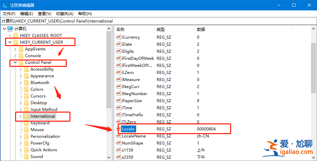Select the Bluetooth tree item
This screenshot has width=317, height=161.
point(40,83)
